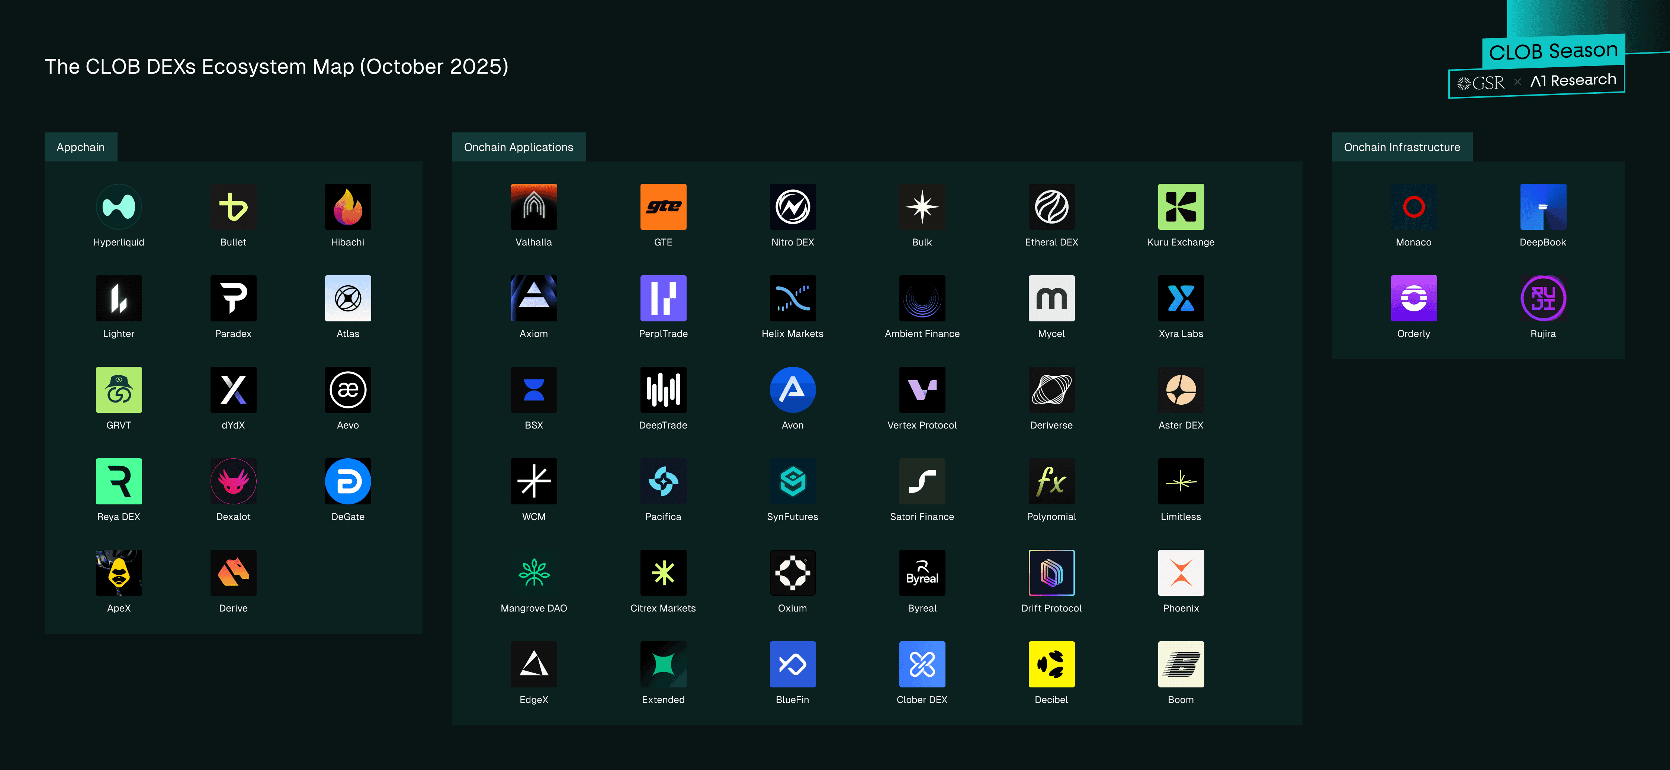
Task: Click the Rujira logo icon
Action: click(x=1543, y=298)
